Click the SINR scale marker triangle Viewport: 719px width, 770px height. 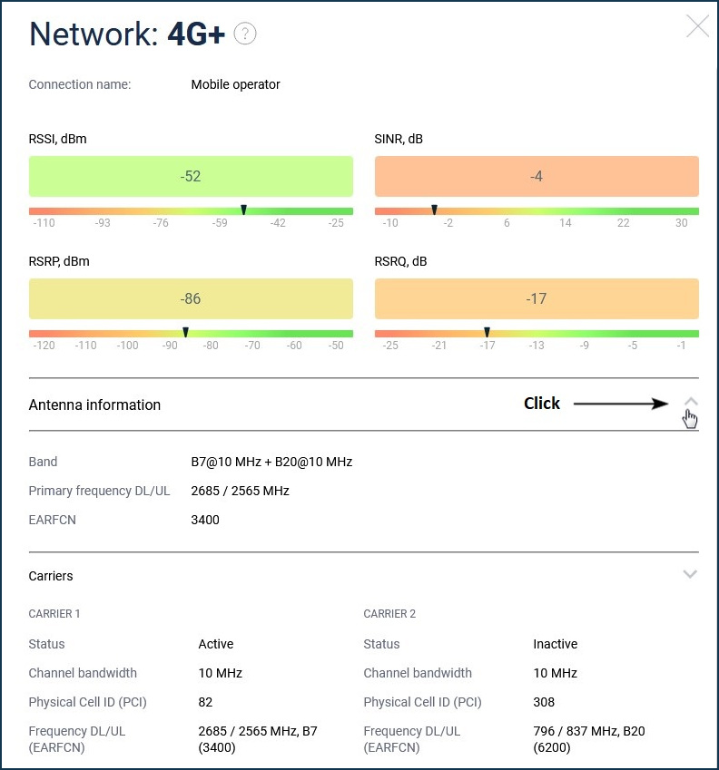[434, 210]
